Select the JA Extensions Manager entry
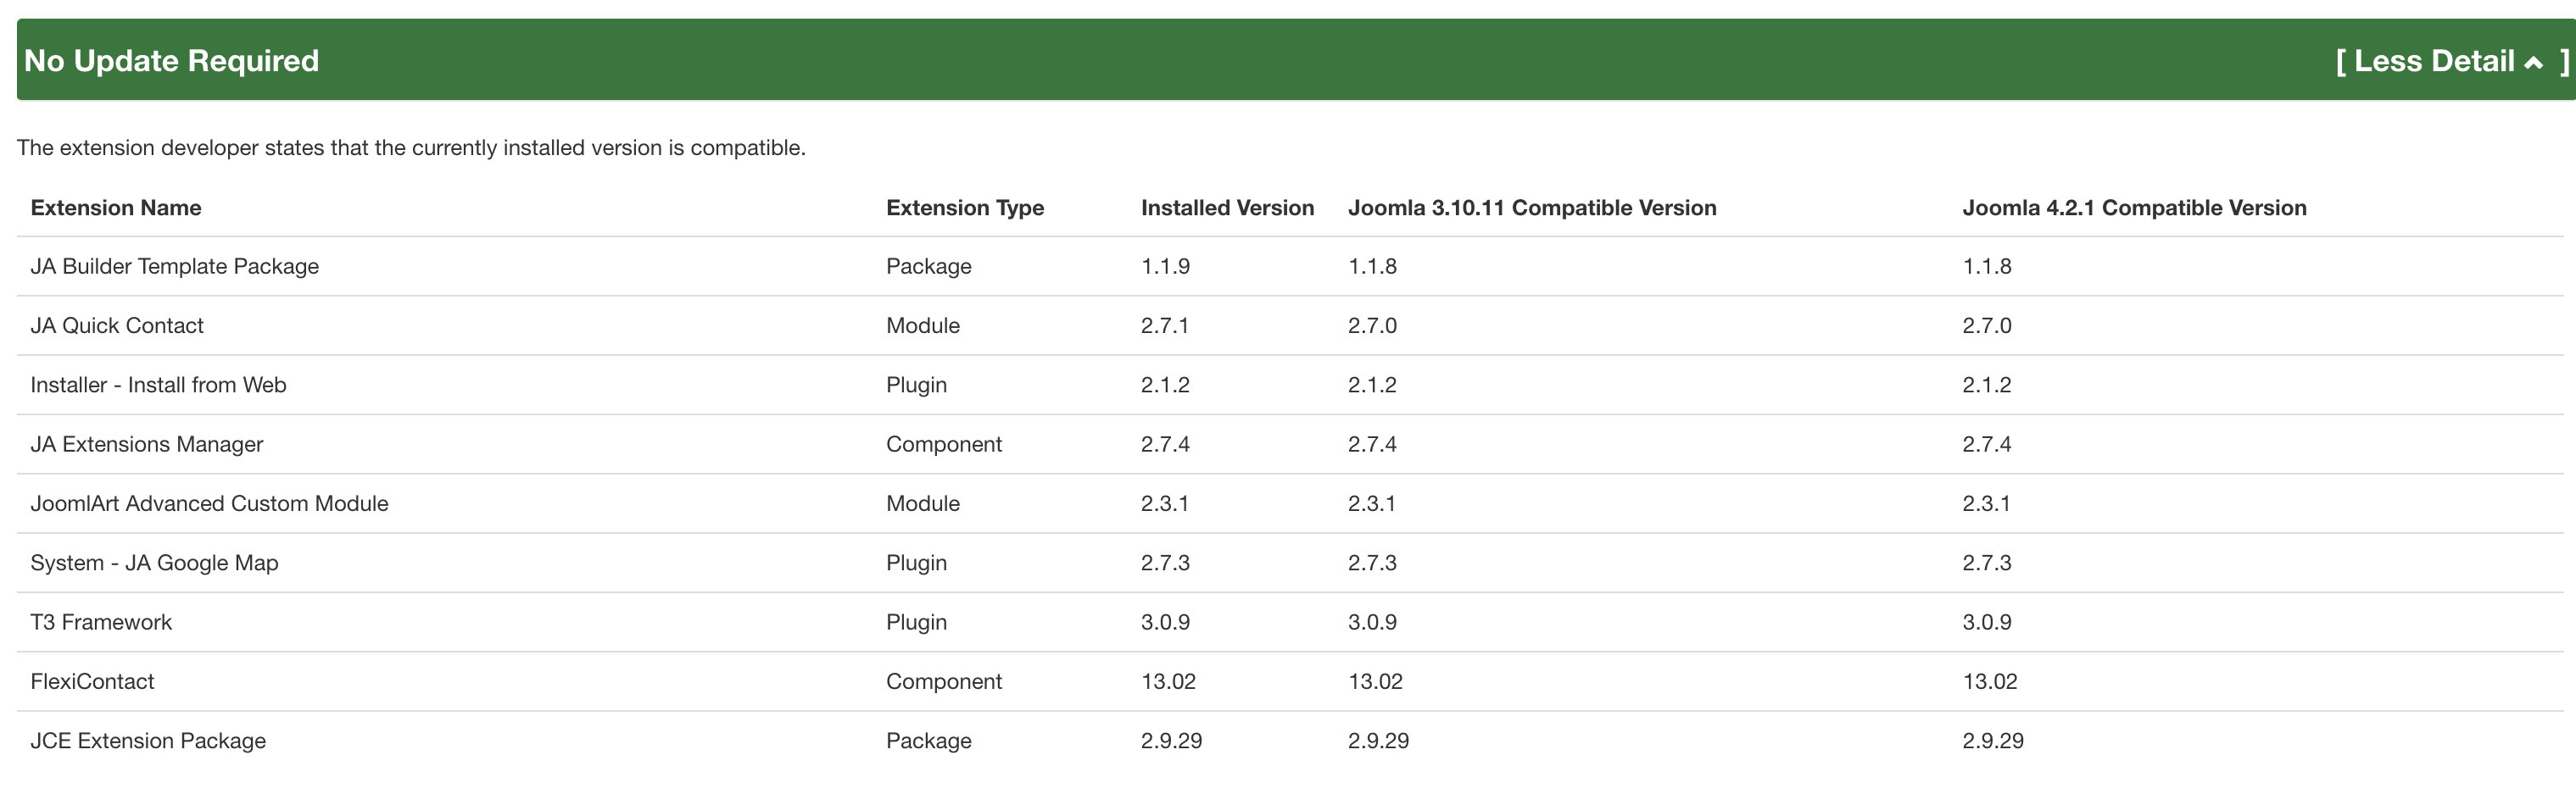The height and width of the screenshot is (805, 2576). (147, 445)
